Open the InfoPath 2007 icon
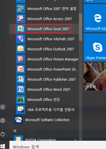106x149 pixels. [x=21, y=39]
